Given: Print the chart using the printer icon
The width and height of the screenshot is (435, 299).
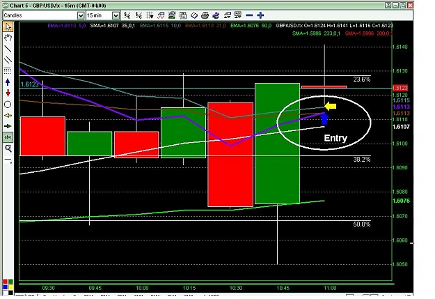Looking at the screenshot, I should [x=205, y=15].
